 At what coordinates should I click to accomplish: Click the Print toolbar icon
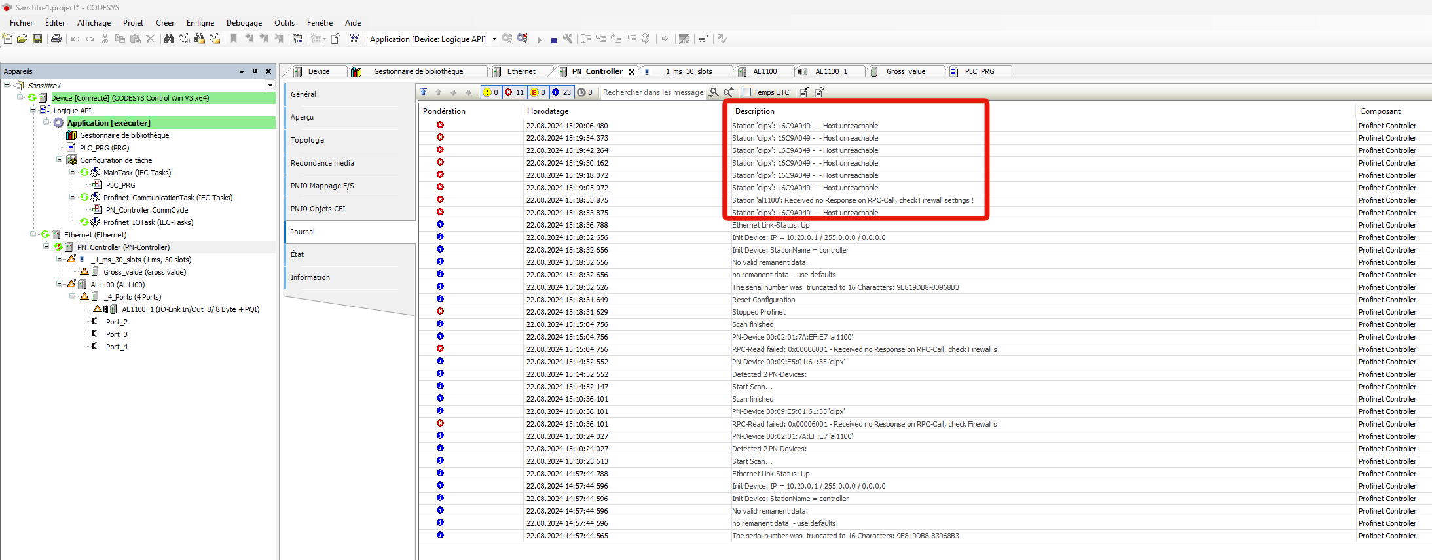tap(56, 39)
